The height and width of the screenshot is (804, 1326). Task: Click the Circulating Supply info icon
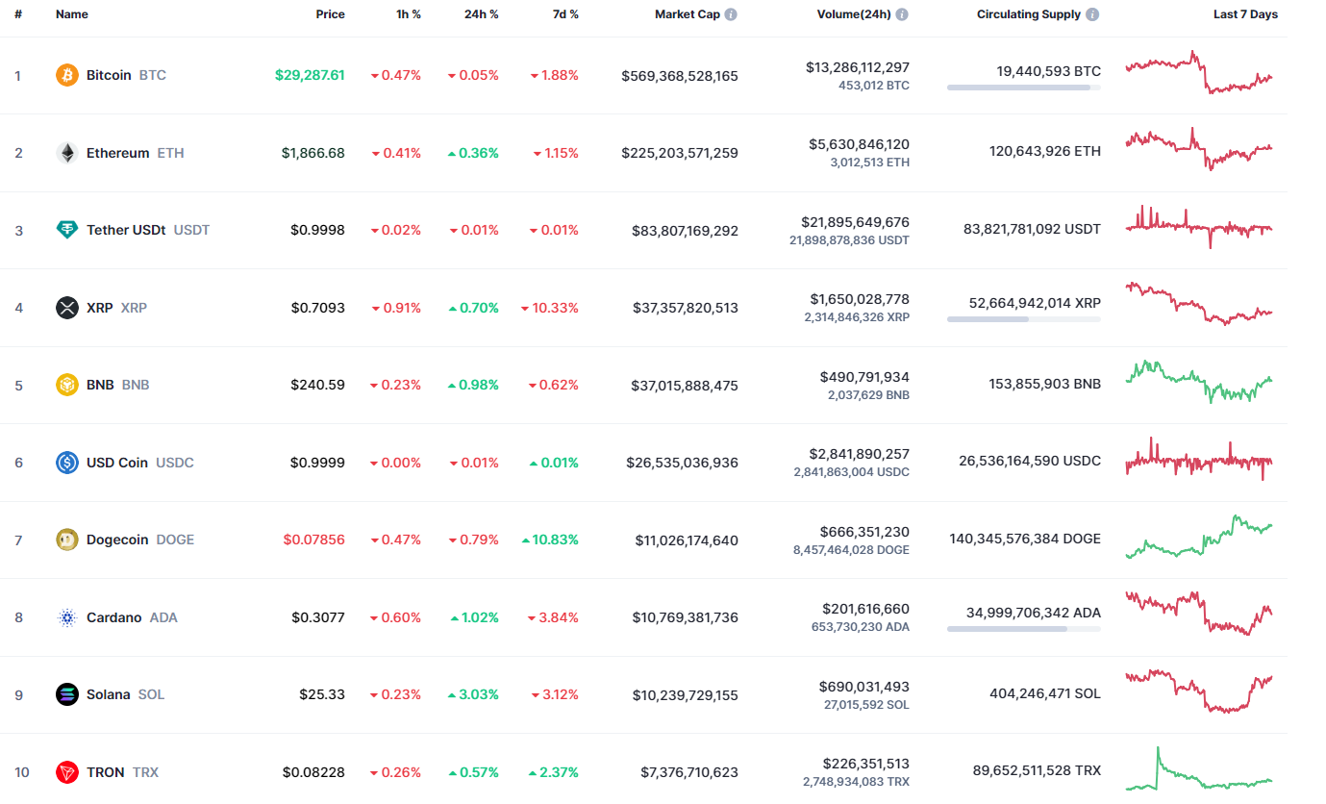[1090, 13]
